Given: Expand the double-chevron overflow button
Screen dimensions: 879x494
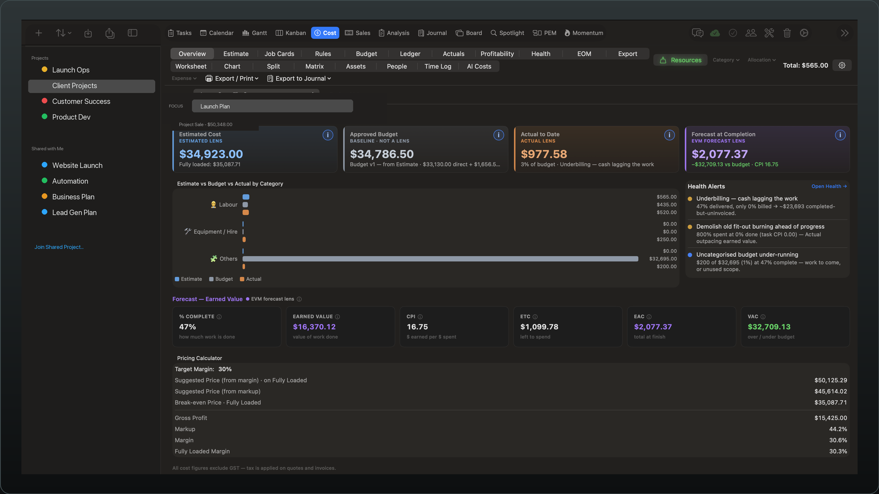Looking at the screenshot, I should click(x=845, y=33).
